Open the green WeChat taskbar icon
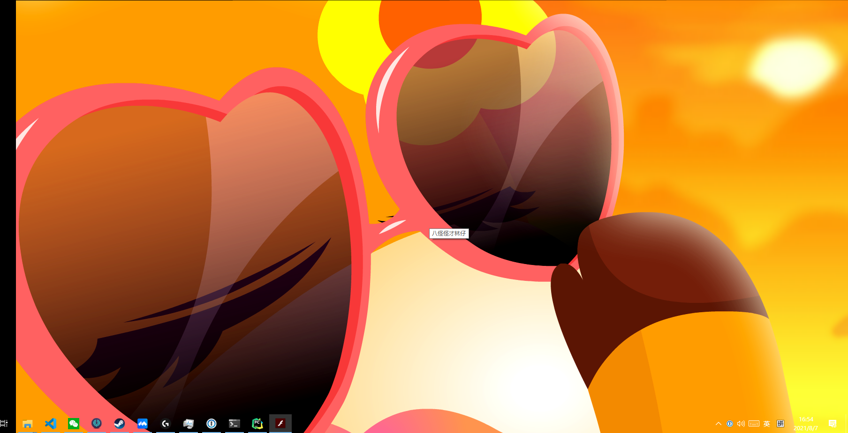The width and height of the screenshot is (848, 433). 73,424
